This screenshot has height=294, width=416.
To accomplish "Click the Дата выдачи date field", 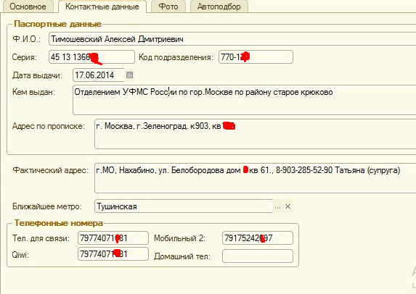I will (99, 75).
